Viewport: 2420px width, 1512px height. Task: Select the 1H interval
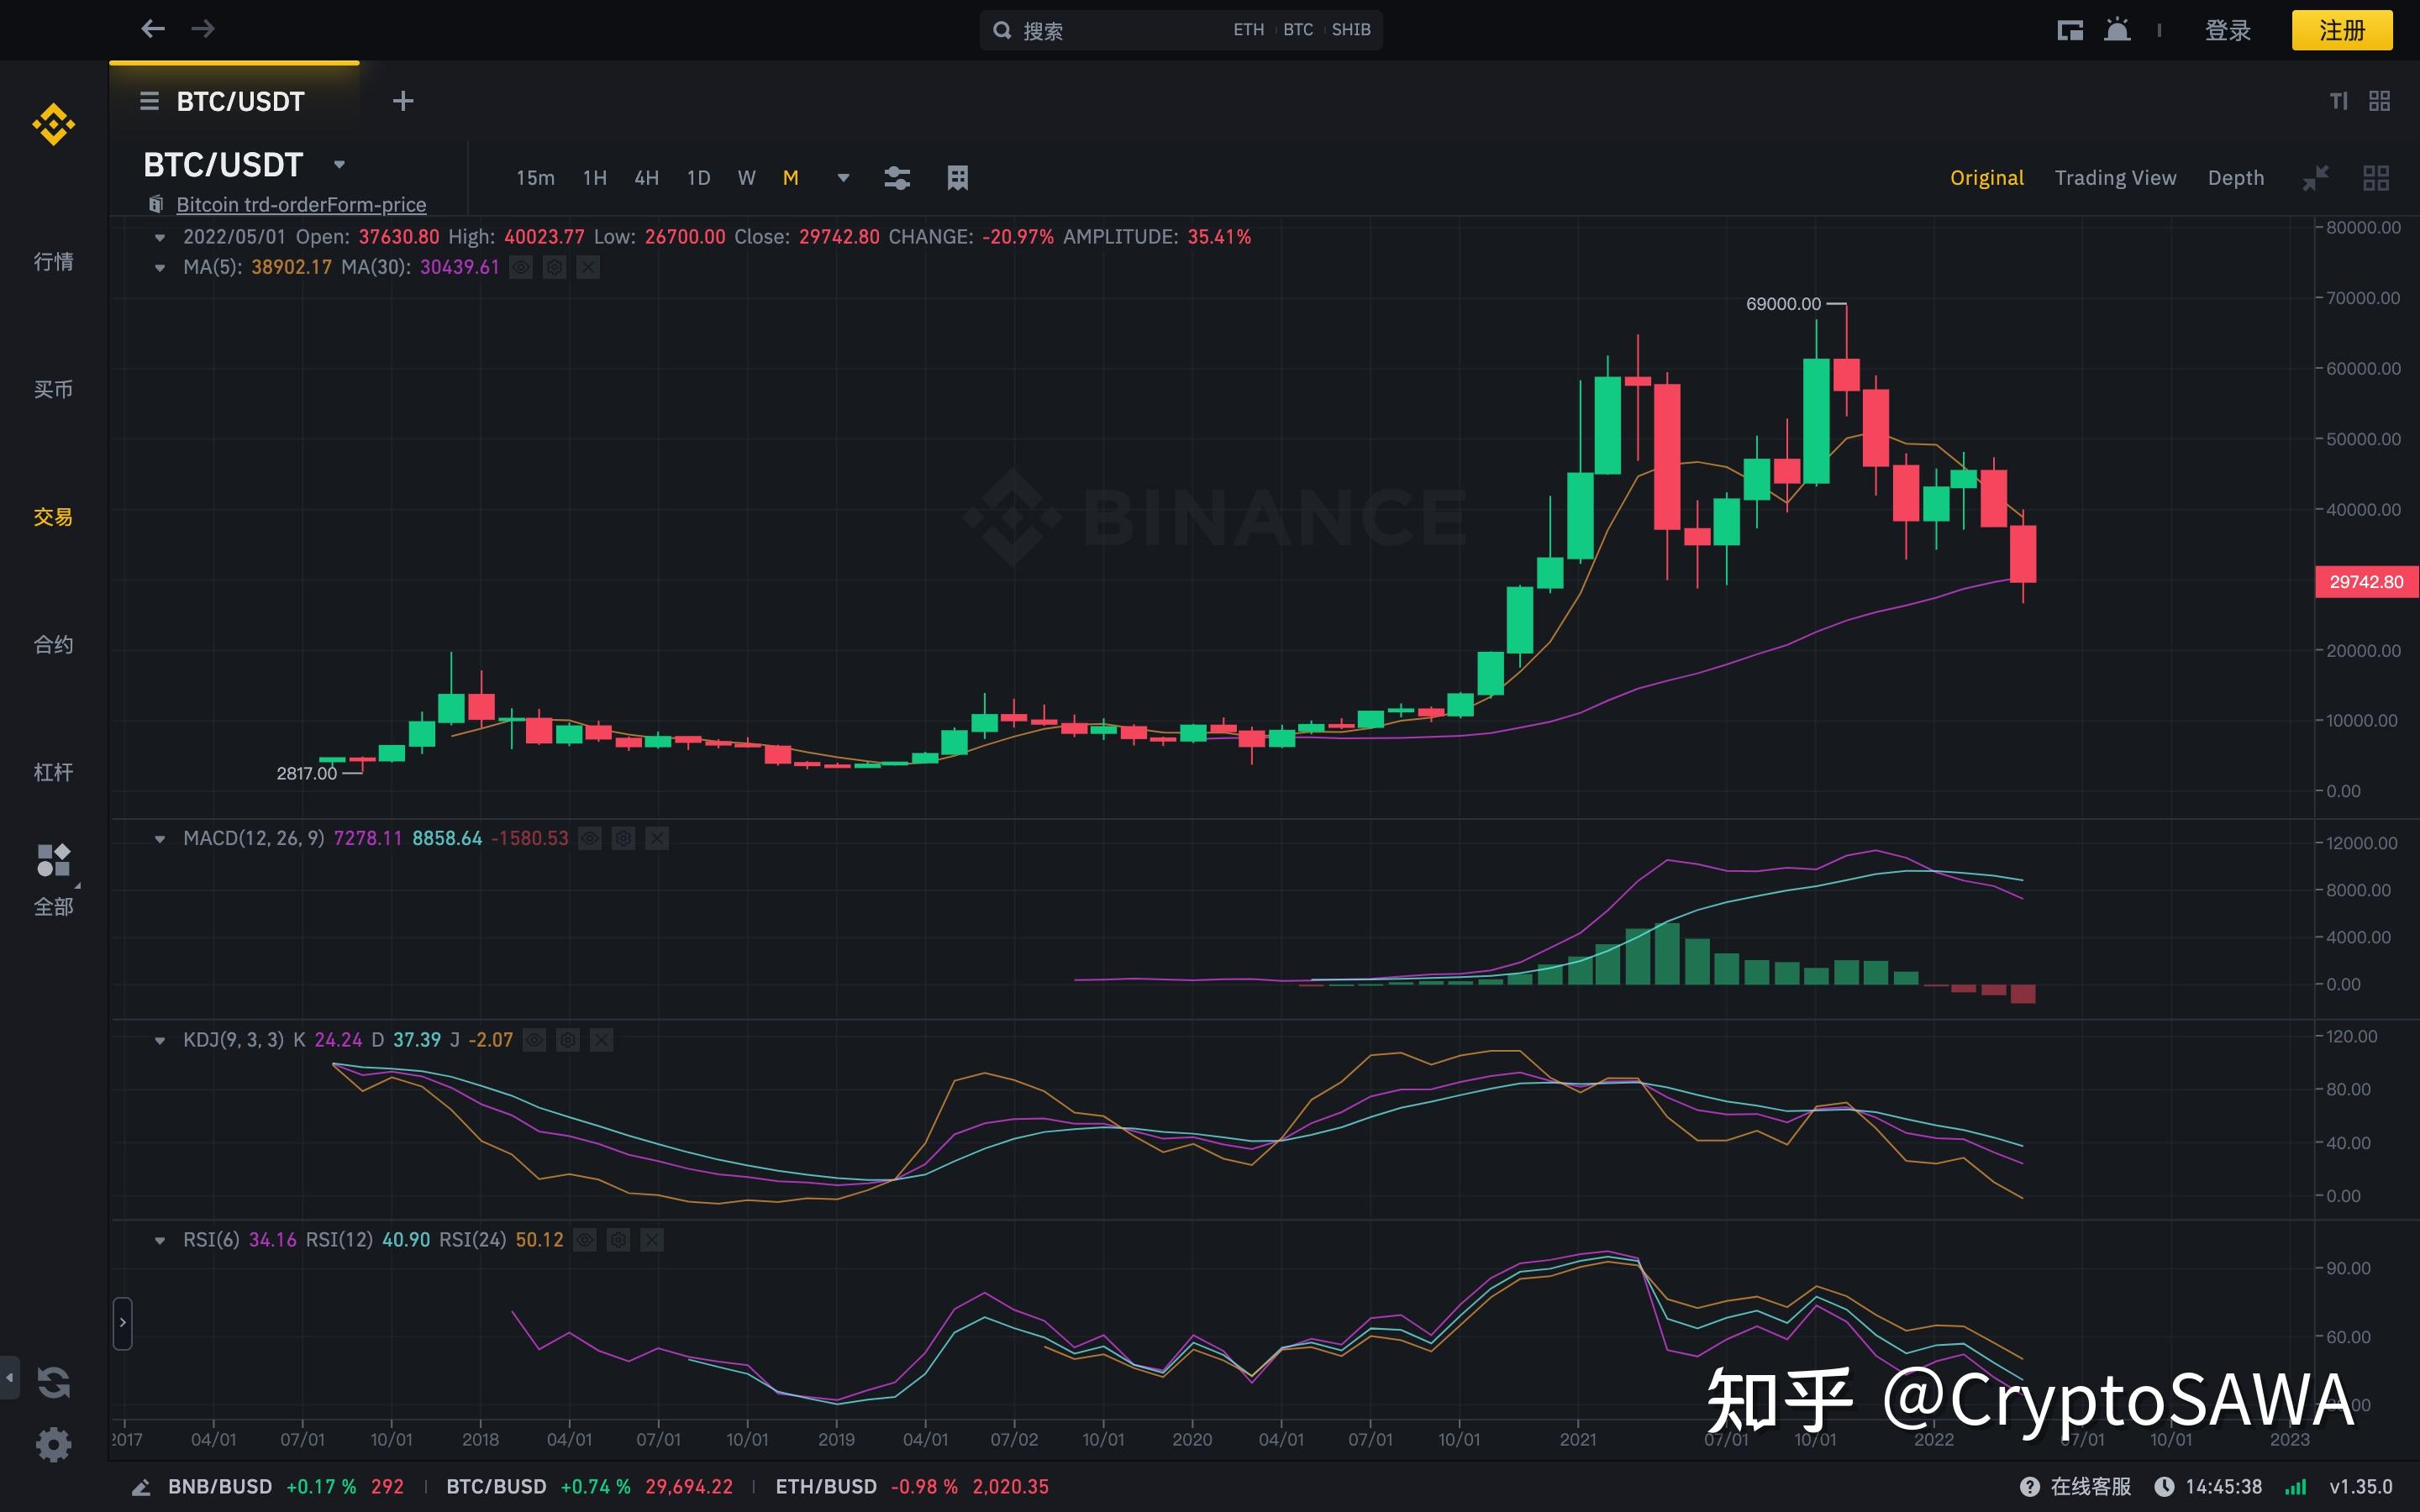595,178
